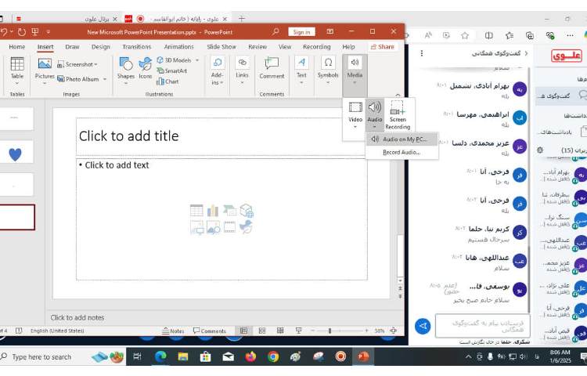Screen dimensions: 587x376
Task: Open Edge split screen icon
Action: (x=489, y=35)
